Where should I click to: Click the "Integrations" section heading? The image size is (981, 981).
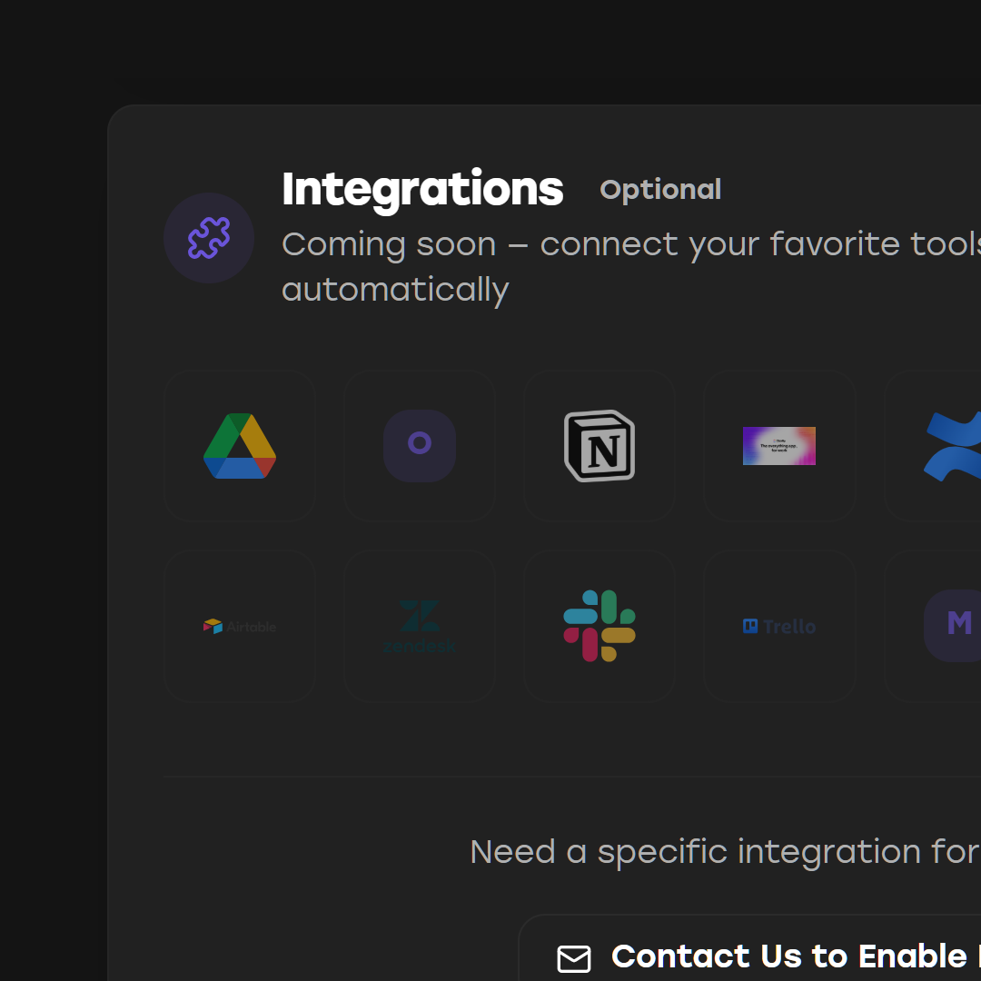tap(422, 189)
